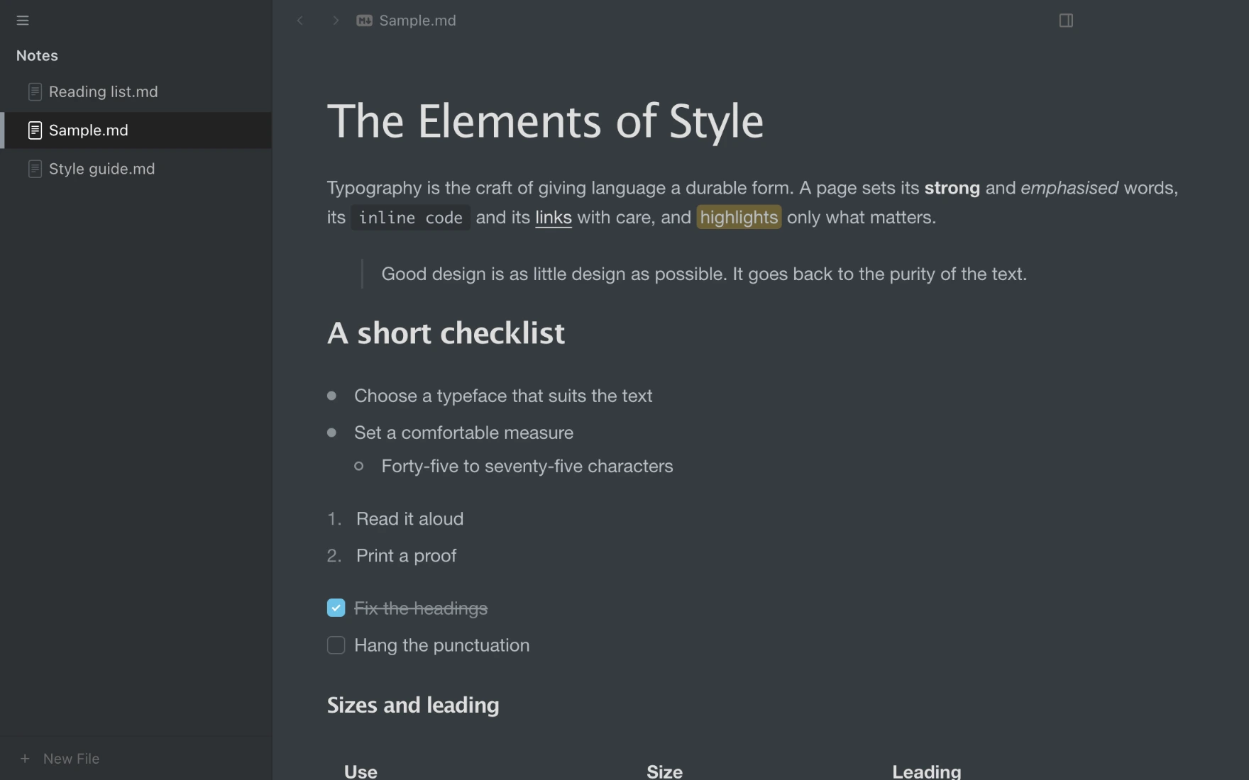Click the highlighted word highlights
The image size is (1249, 780).
[x=739, y=217]
